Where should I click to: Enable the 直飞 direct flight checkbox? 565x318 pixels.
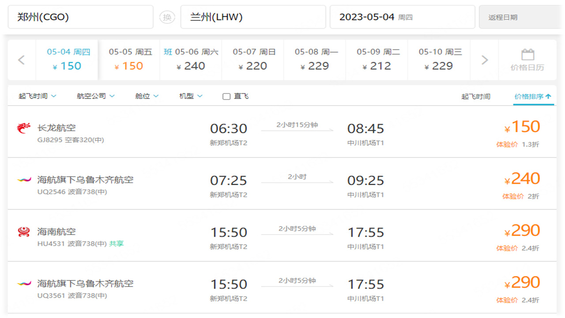coord(226,96)
